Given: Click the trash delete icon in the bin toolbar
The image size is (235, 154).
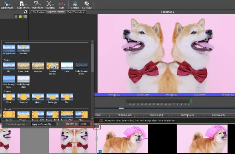Looking at the screenshot, I should click(16, 17).
